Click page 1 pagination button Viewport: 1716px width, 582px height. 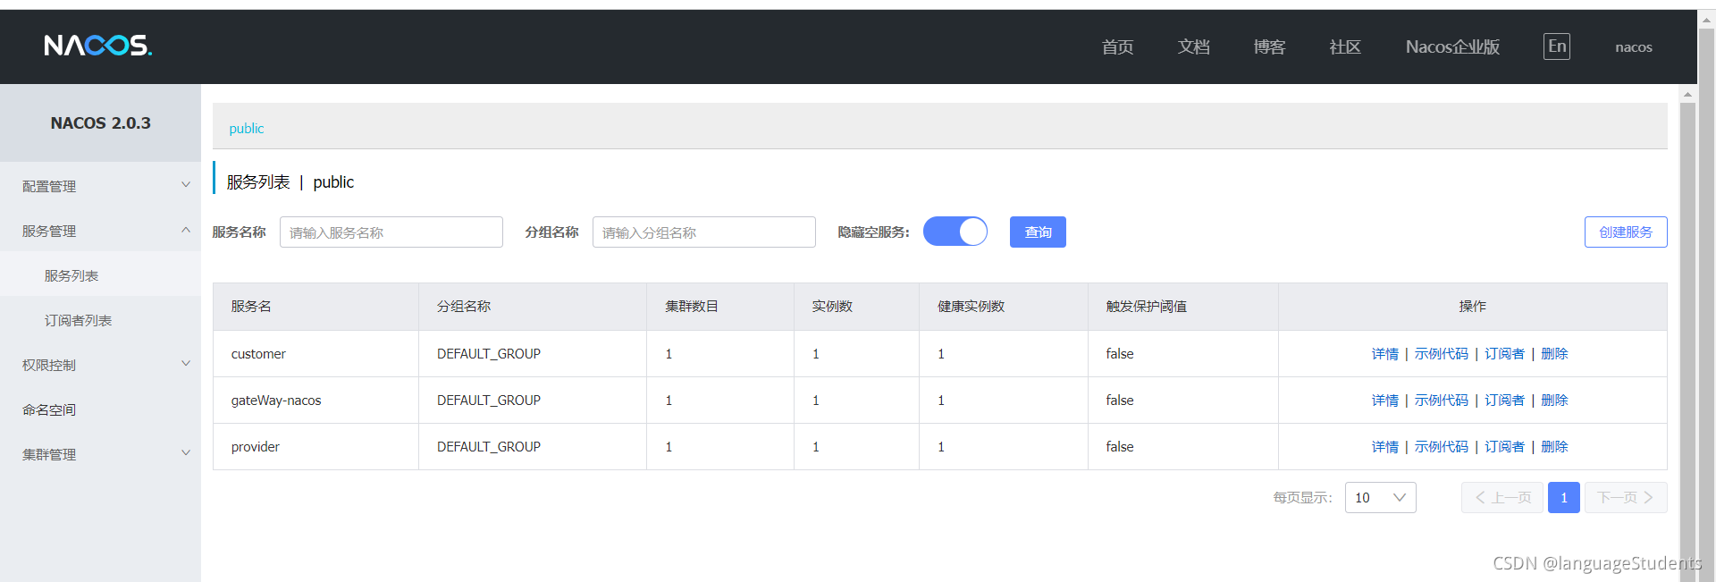pyautogui.click(x=1564, y=498)
